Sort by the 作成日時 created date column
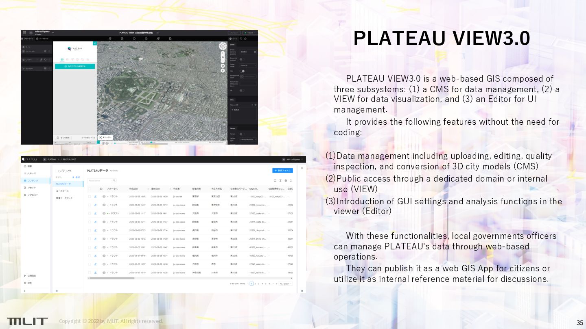586x329 pixels. 139,188
